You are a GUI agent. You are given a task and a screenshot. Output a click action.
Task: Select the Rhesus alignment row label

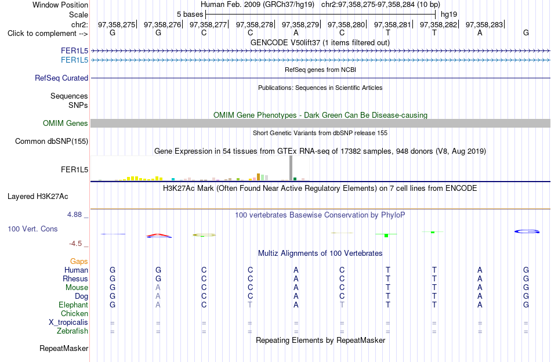[75, 278]
